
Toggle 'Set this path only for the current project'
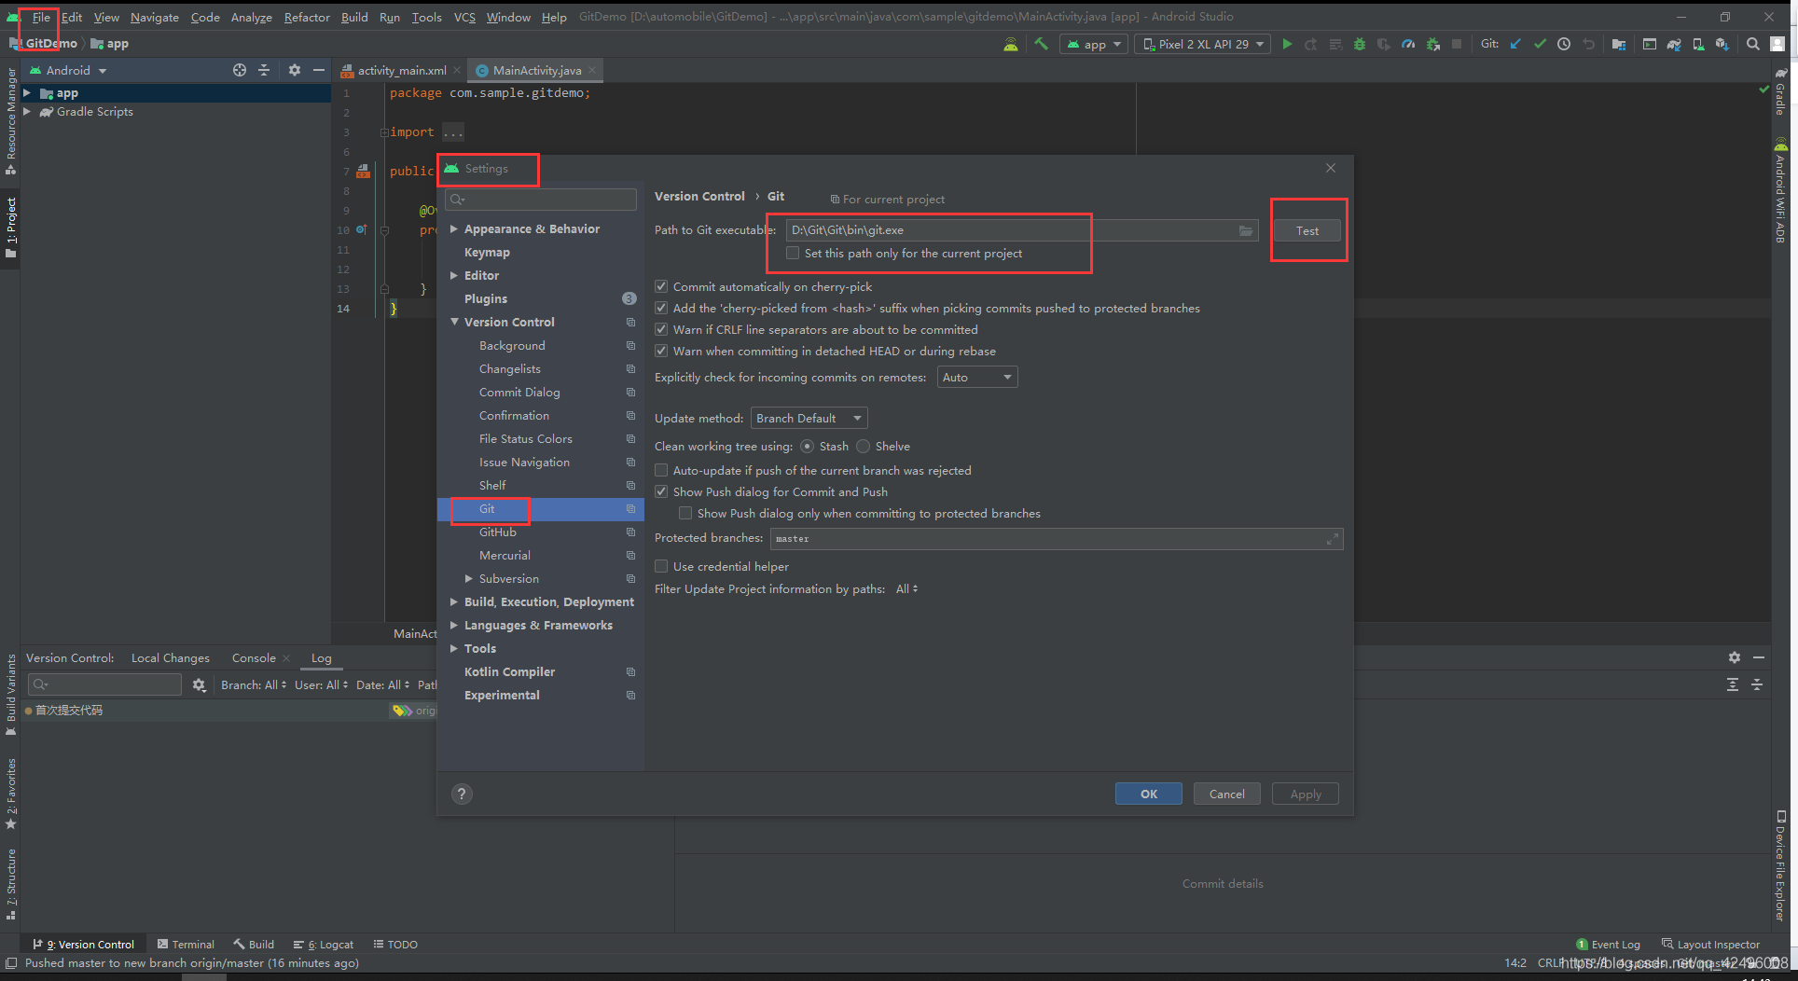pos(793,253)
